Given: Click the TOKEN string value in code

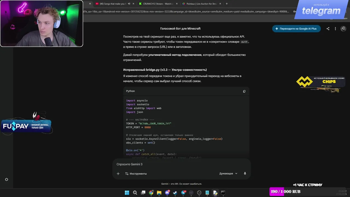Looking at the screenshot, I should pyautogui.click(x=155, y=124).
